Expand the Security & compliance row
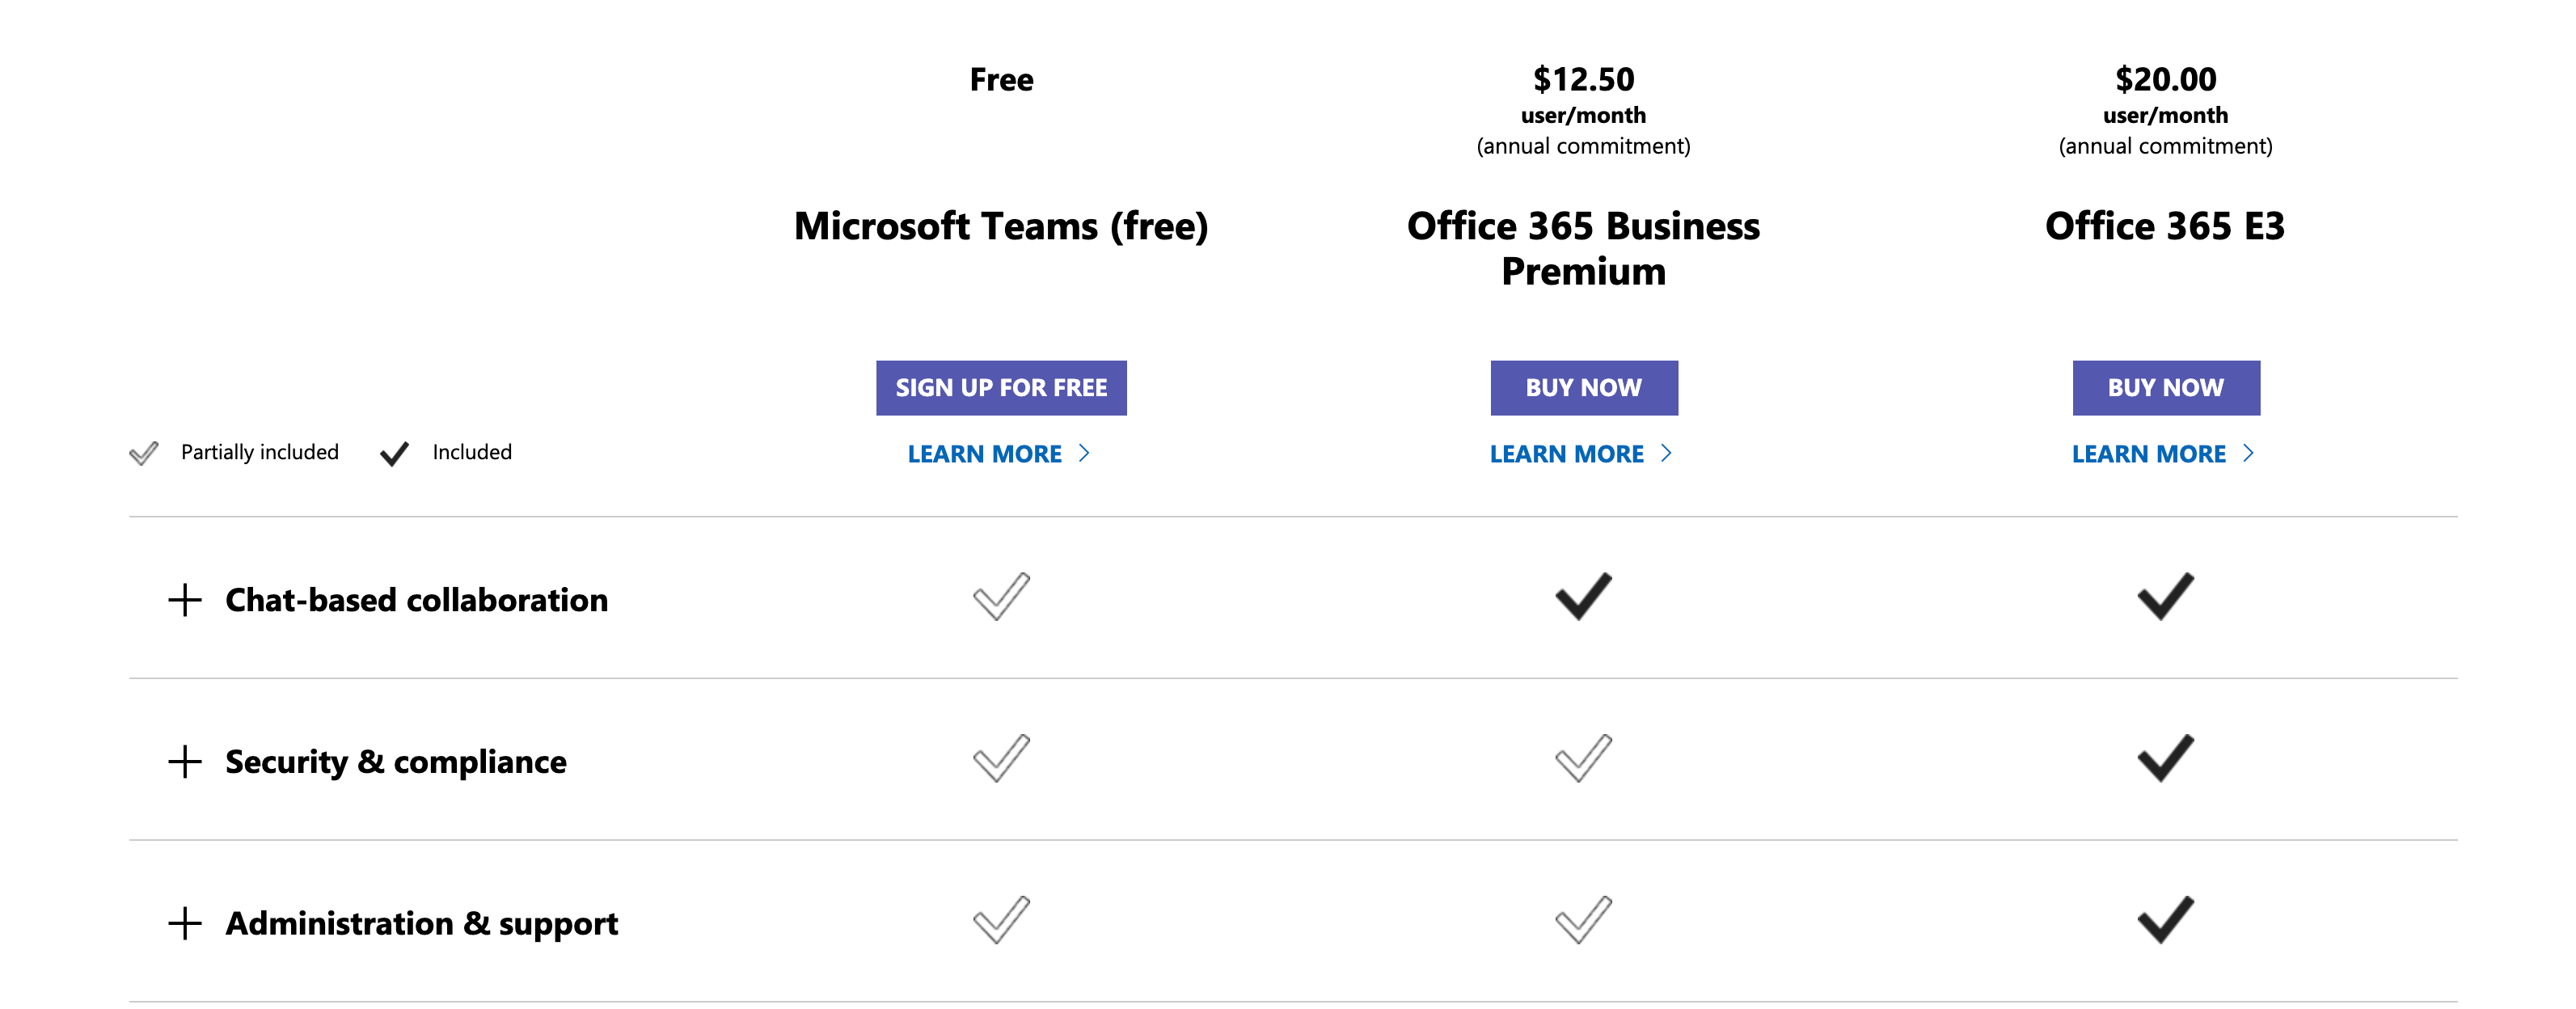 [184, 761]
